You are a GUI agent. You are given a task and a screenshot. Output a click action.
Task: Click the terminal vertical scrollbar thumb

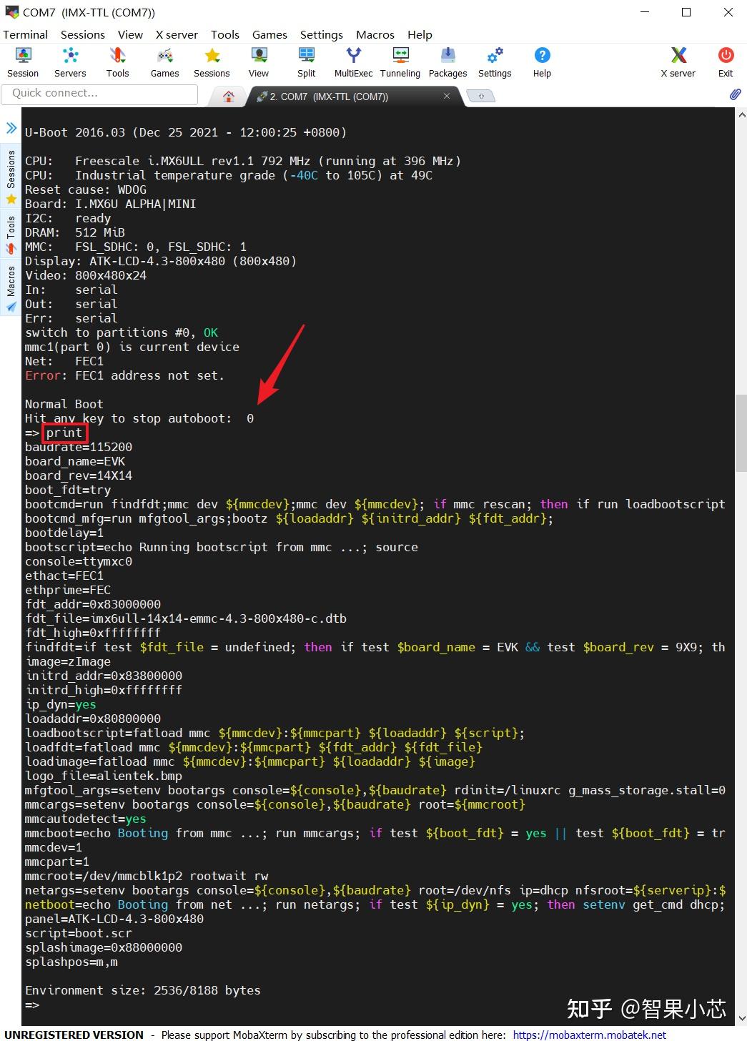[741, 433]
